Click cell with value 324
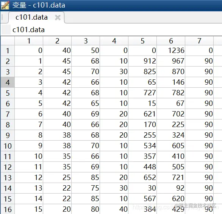Image resolution: width=222 pixels, height=214 pixels. [x=171, y=135]
